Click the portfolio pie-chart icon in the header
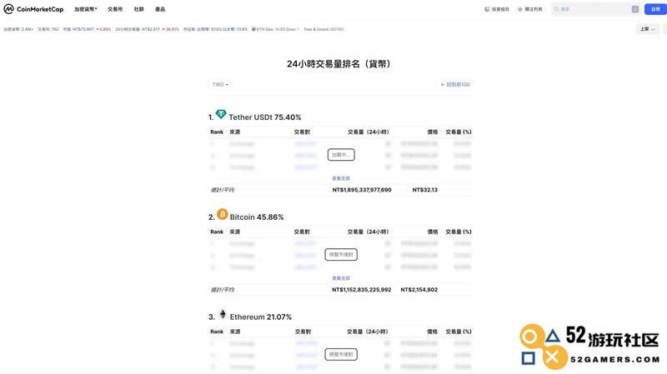The height and width of the screenshot is (374, 667). [x=487, y=9]
